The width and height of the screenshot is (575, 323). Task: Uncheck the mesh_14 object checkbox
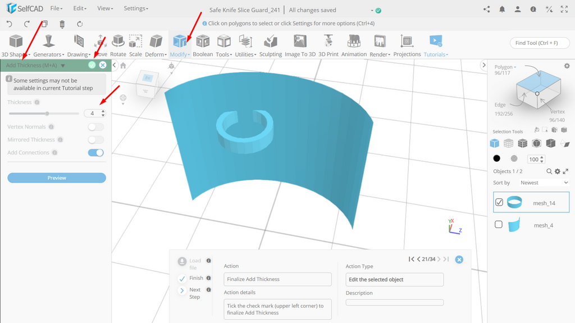499,202
